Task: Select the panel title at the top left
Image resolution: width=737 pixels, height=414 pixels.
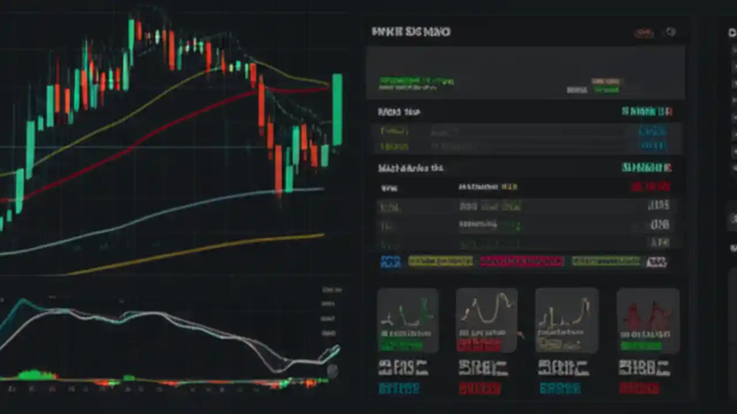Action: [x=411, y=32]
